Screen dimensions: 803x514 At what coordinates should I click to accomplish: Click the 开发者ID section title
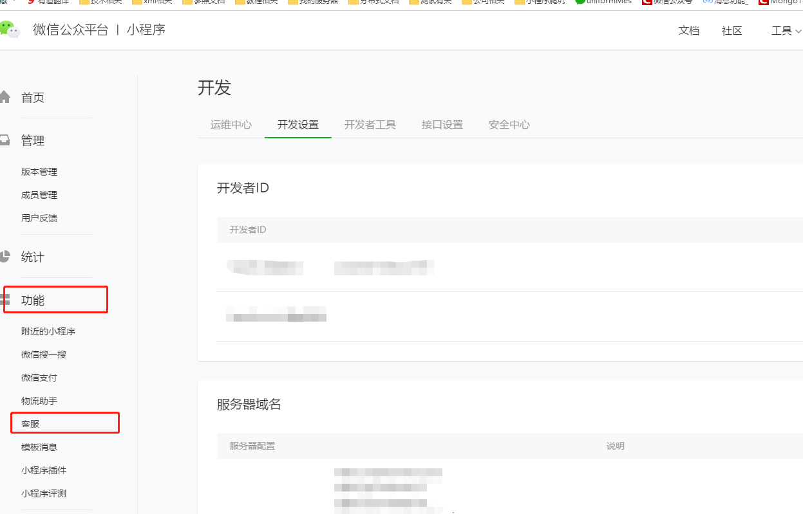tap(243, 188)
